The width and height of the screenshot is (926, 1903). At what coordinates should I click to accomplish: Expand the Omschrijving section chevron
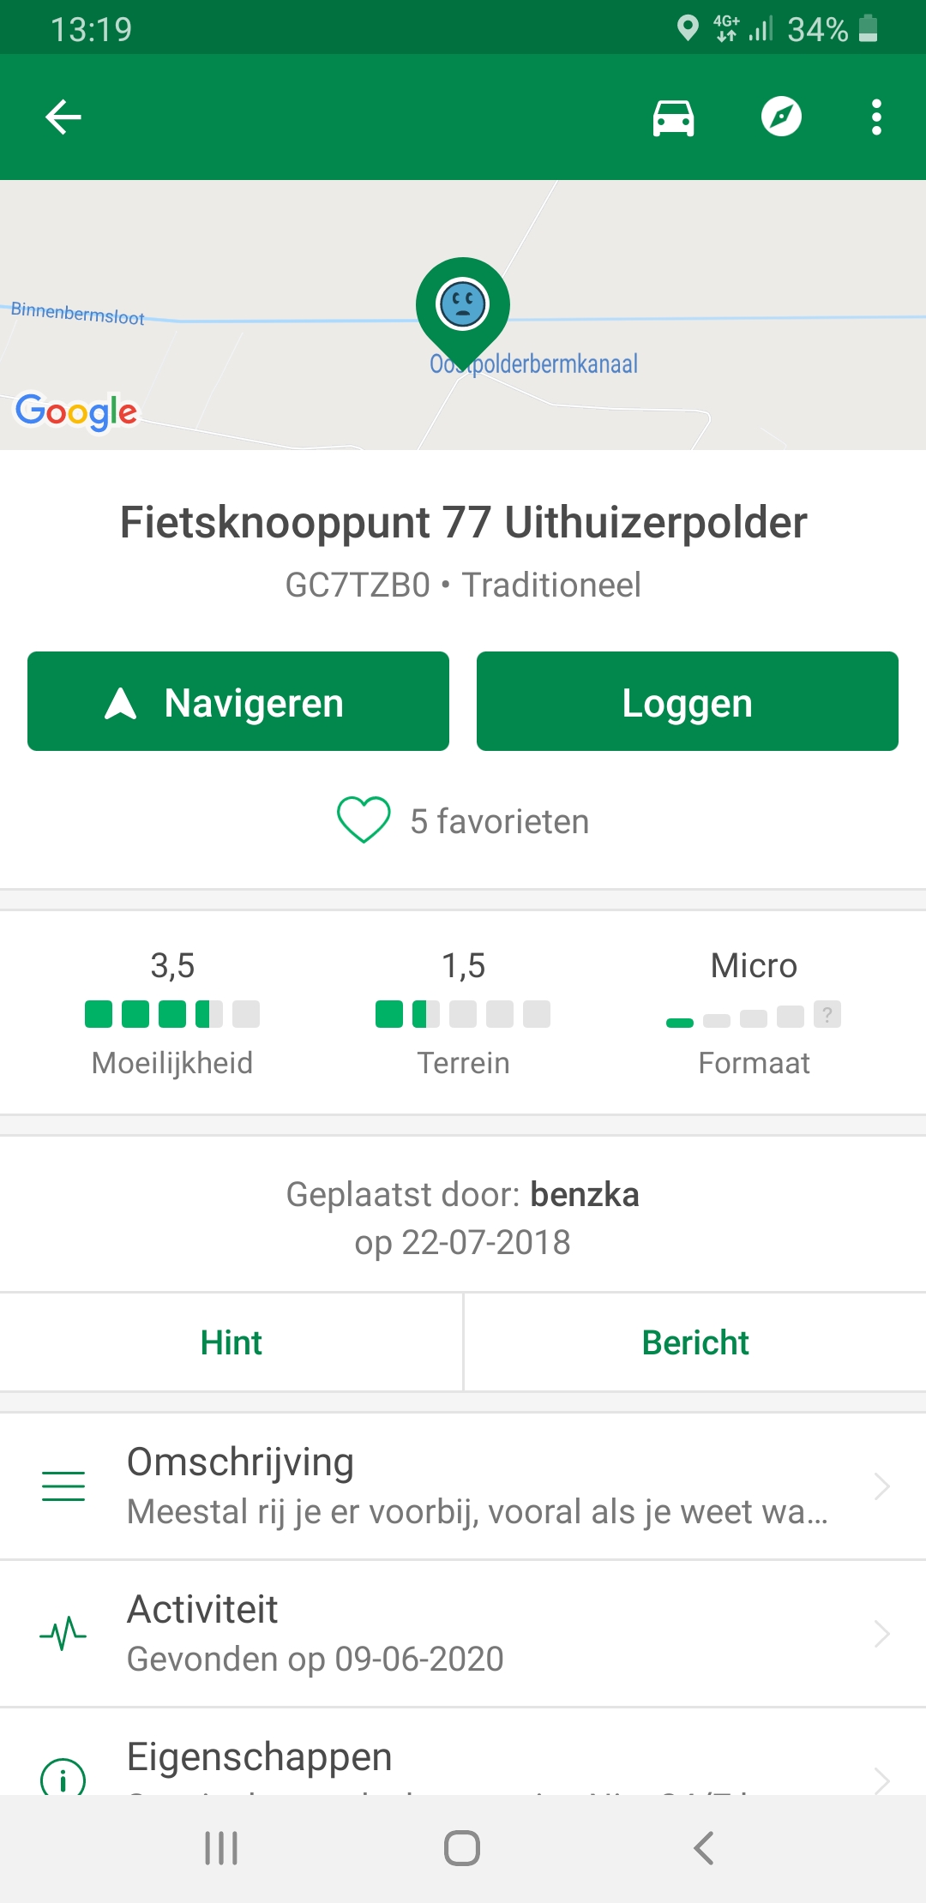[x=882, y=1486]
